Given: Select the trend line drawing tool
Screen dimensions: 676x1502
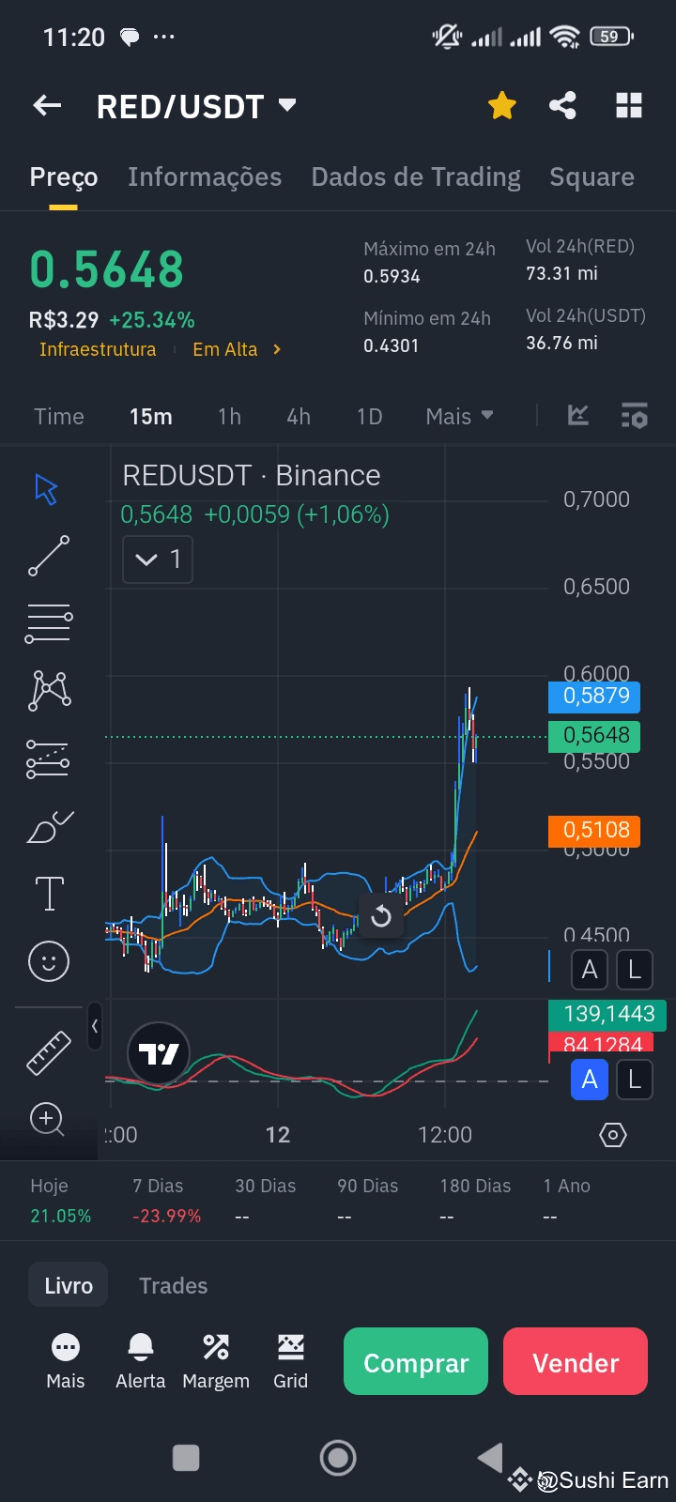Looking at the screenshot, I should [48, 556].
